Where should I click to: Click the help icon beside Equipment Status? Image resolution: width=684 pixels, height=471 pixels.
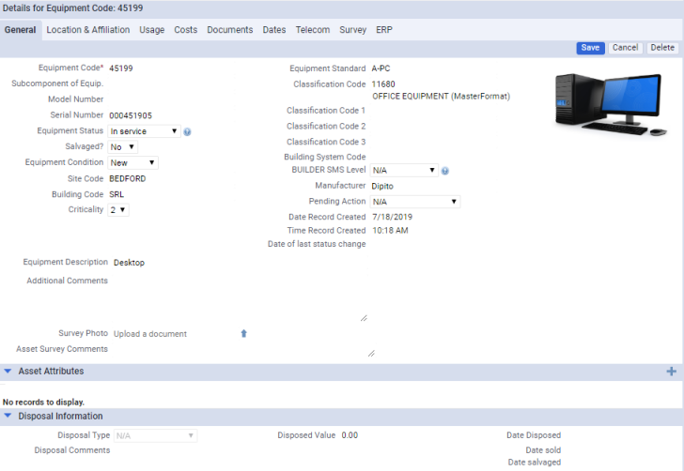(x=187, y=131)
